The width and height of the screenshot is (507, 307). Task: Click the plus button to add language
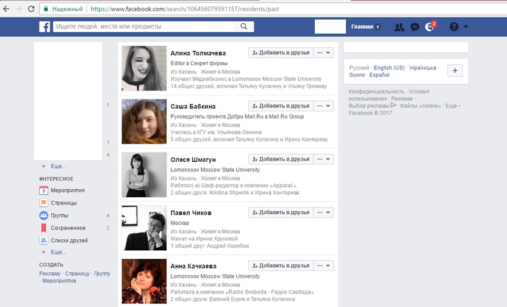click(x=455, y=71)
